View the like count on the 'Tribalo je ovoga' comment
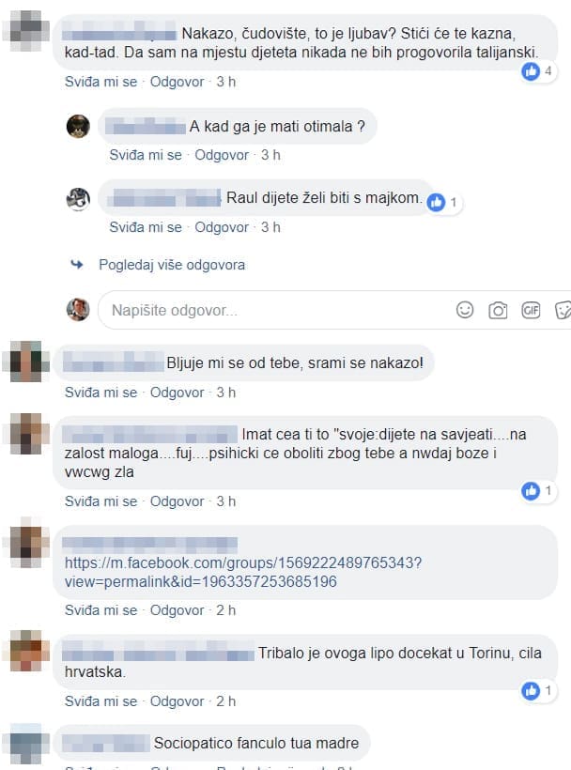571x770 pixels. click(x=537, y=691)
